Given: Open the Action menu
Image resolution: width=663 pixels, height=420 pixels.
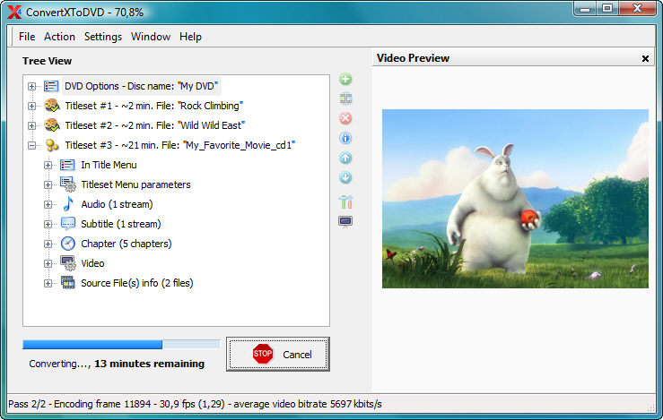Looking at the screenshot, I should [x=59, y=37].
